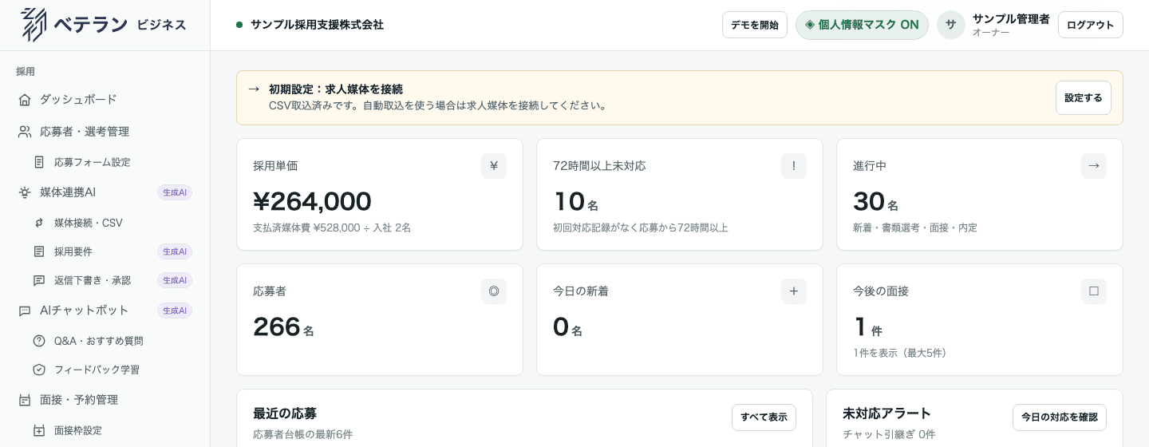Viewport: 1149px width, 447px height.
Task: Click ログアウト button
Action: (1091, 25)
